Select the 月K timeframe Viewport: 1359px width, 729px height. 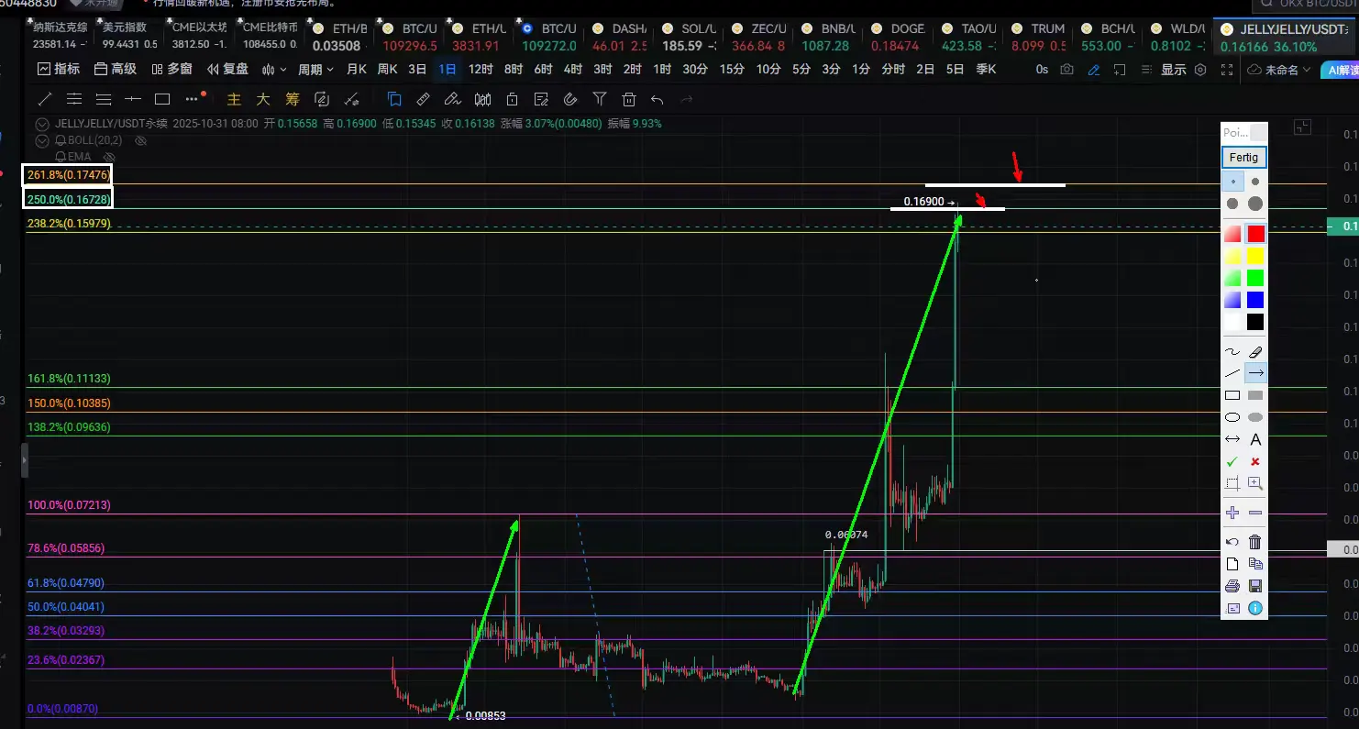pyautogui.click(x=357, y=69)
